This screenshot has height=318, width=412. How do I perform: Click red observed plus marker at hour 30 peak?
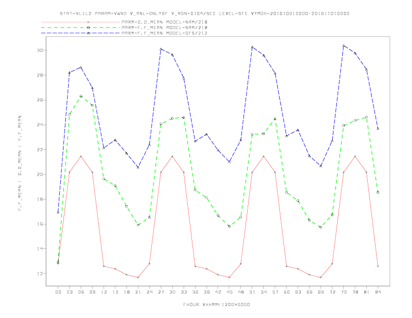[x=172, y=156]
